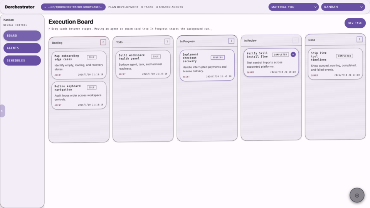Click the round icon on Verify Skill install flow card

pos(293,54)
